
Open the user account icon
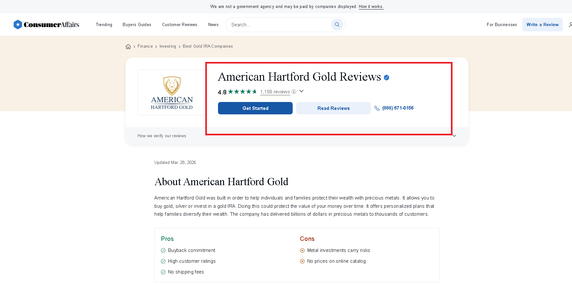[x=570, y=24]
